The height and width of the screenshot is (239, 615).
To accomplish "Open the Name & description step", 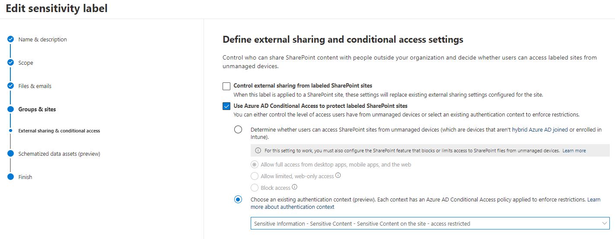I will click(42, 39).
